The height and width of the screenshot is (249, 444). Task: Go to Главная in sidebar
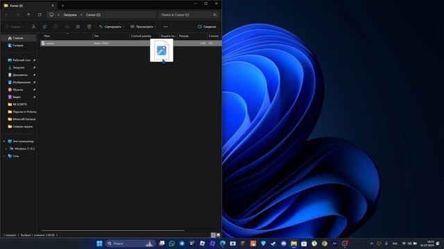19,38
